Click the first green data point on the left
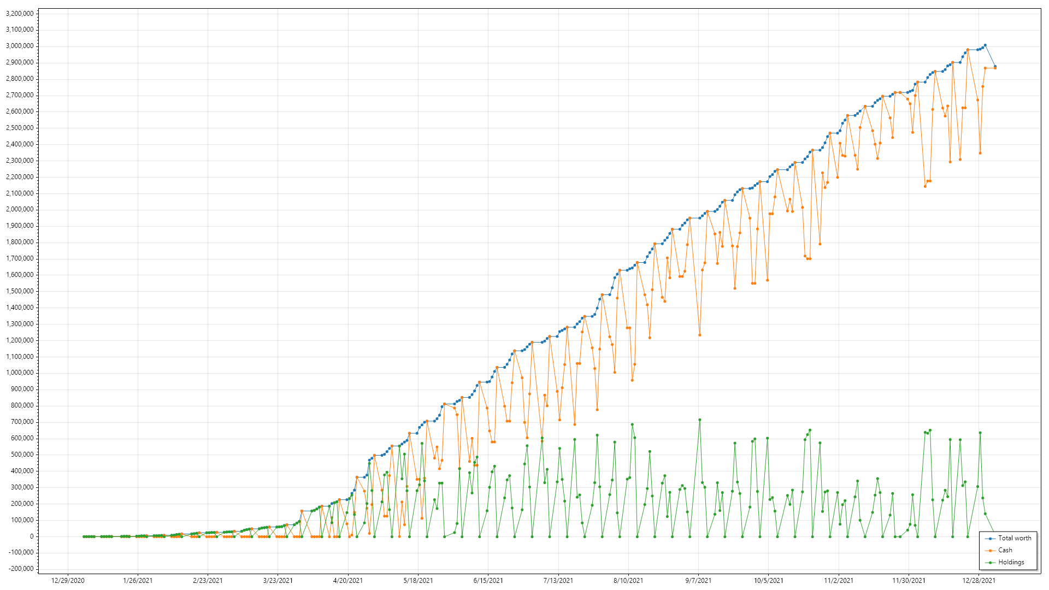Viewport: 1049px width, 590px height. click(x=84, y=536)
